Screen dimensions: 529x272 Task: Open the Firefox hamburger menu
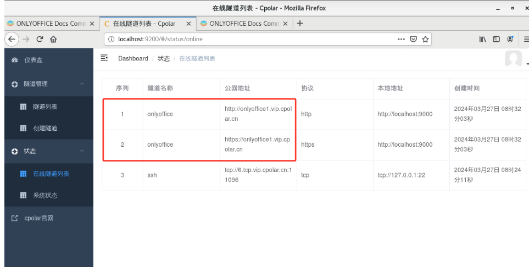[525, 39]
